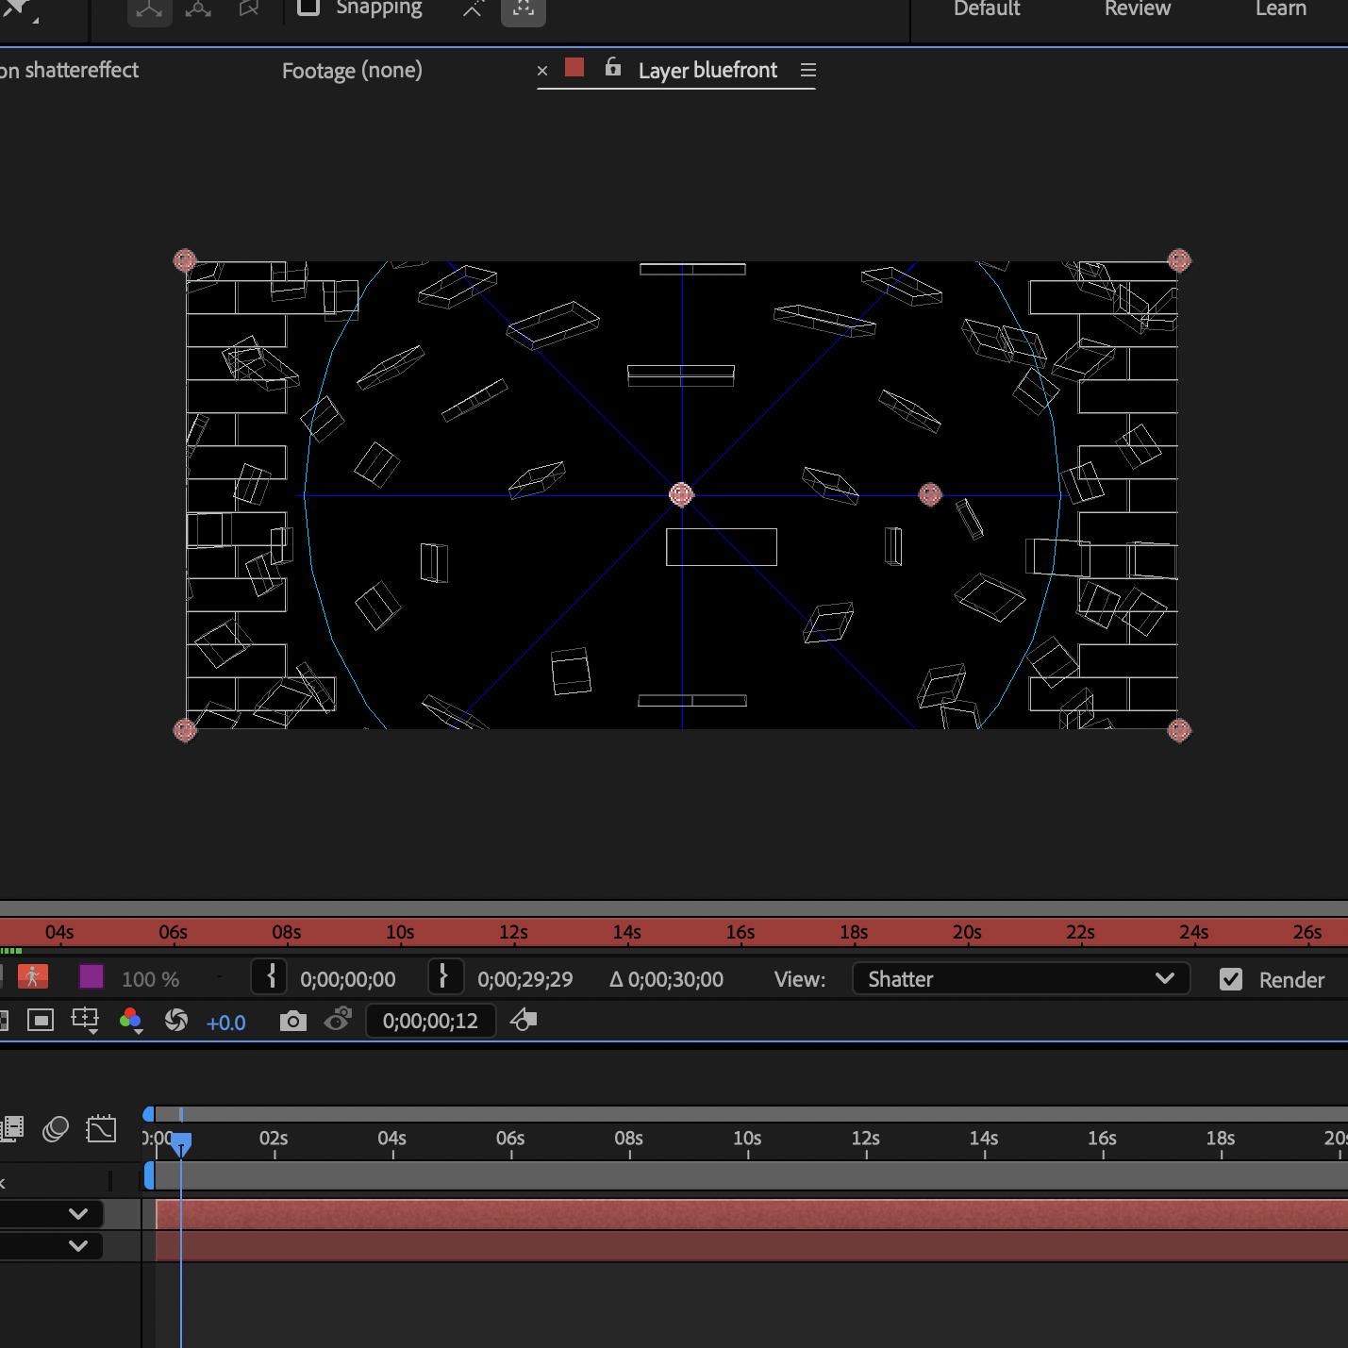Open the Graph Editor

tap(101, 1128)
